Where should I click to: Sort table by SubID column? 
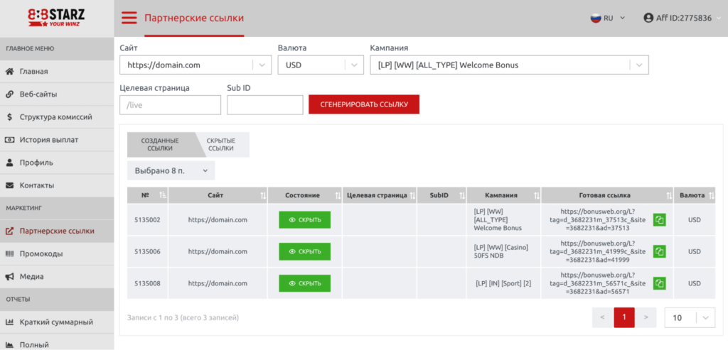(462, 196)
